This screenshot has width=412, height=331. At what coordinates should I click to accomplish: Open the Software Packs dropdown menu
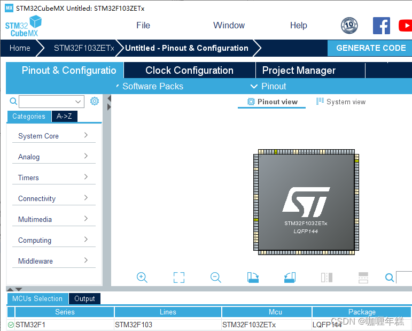click(x=150, y=86)
